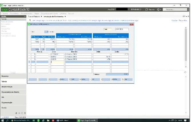Close the Introdução de Movimentos tab
Viewport: 191px width, 122px height.
point(65,17)
